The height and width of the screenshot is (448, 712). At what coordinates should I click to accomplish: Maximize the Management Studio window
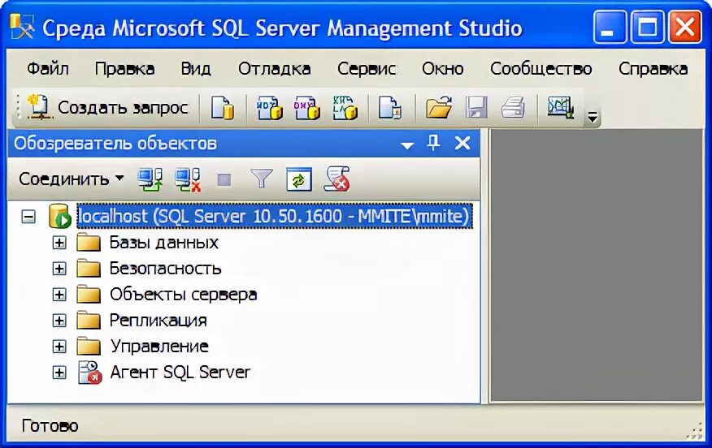tap(648, 28)
